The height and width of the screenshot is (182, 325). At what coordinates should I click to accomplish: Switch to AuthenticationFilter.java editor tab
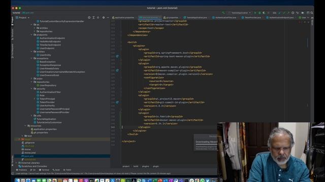pos(224,18)
